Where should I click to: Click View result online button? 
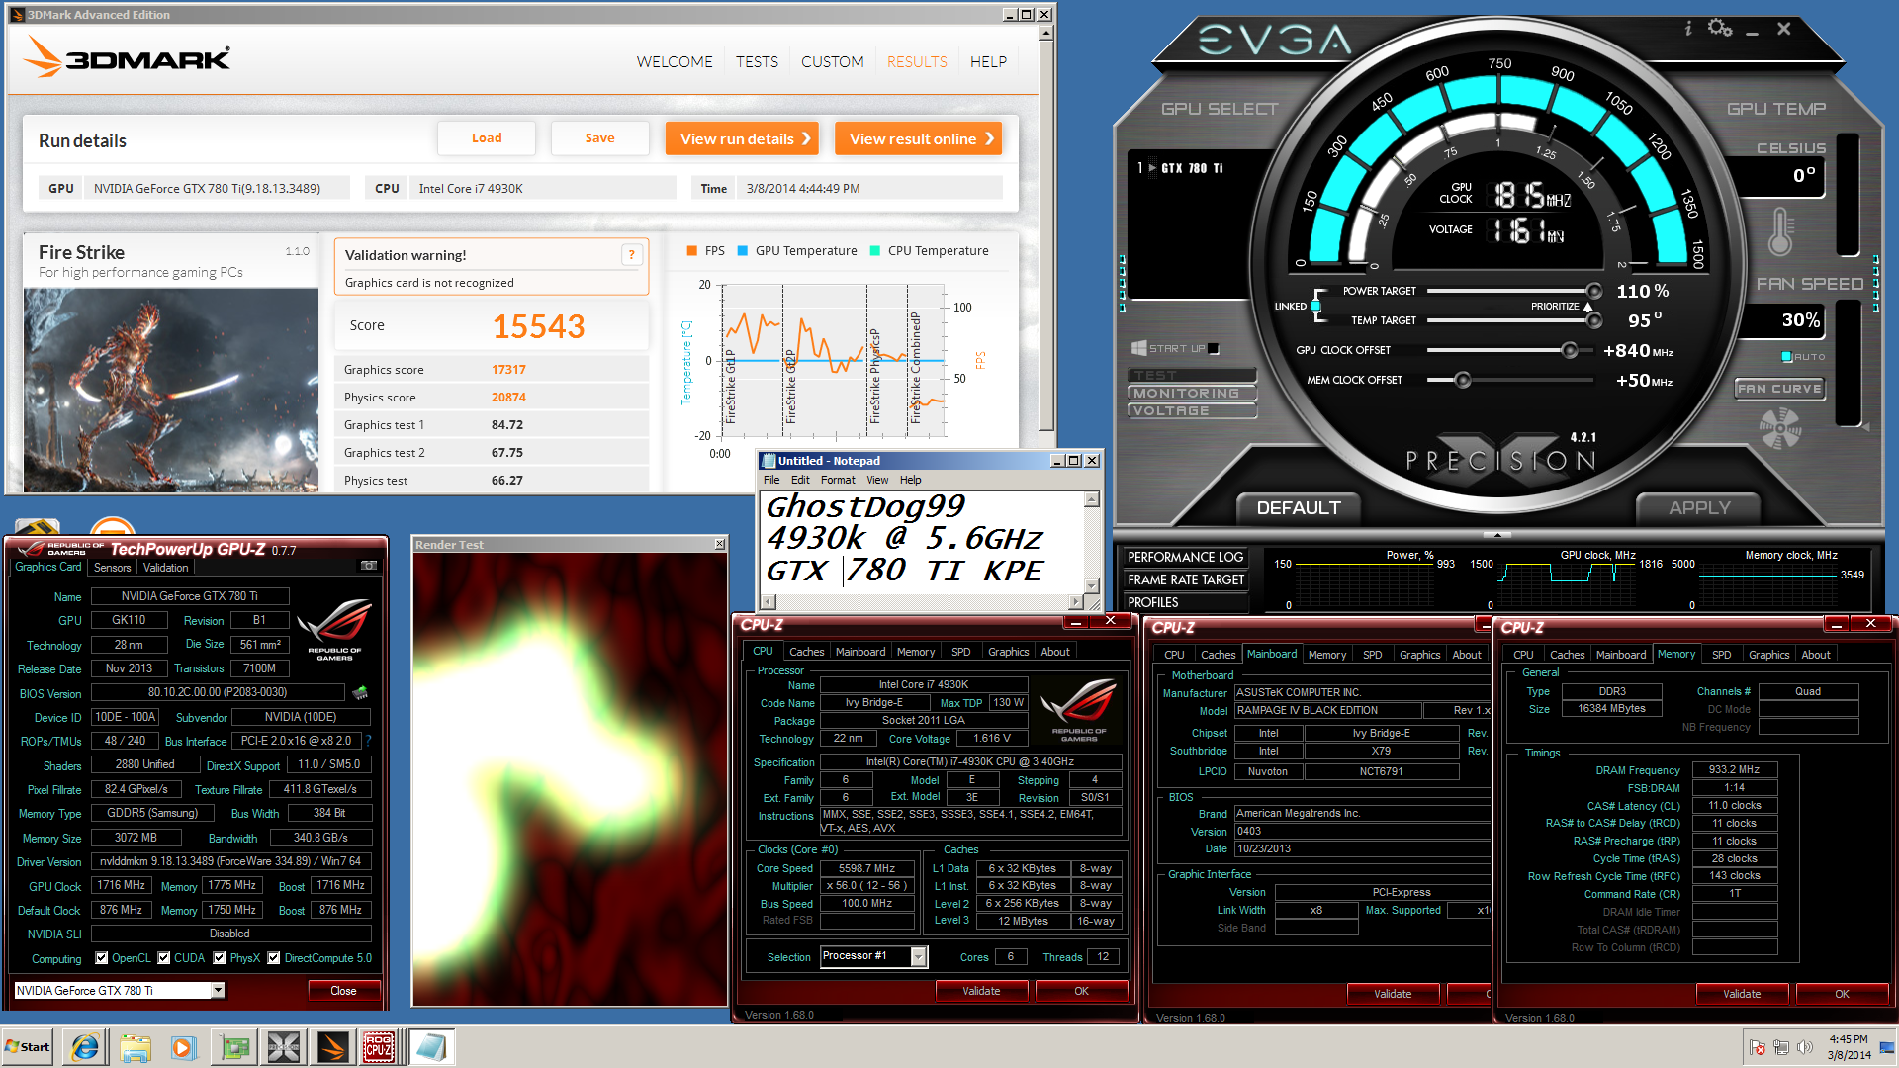[x=918, y=138]
